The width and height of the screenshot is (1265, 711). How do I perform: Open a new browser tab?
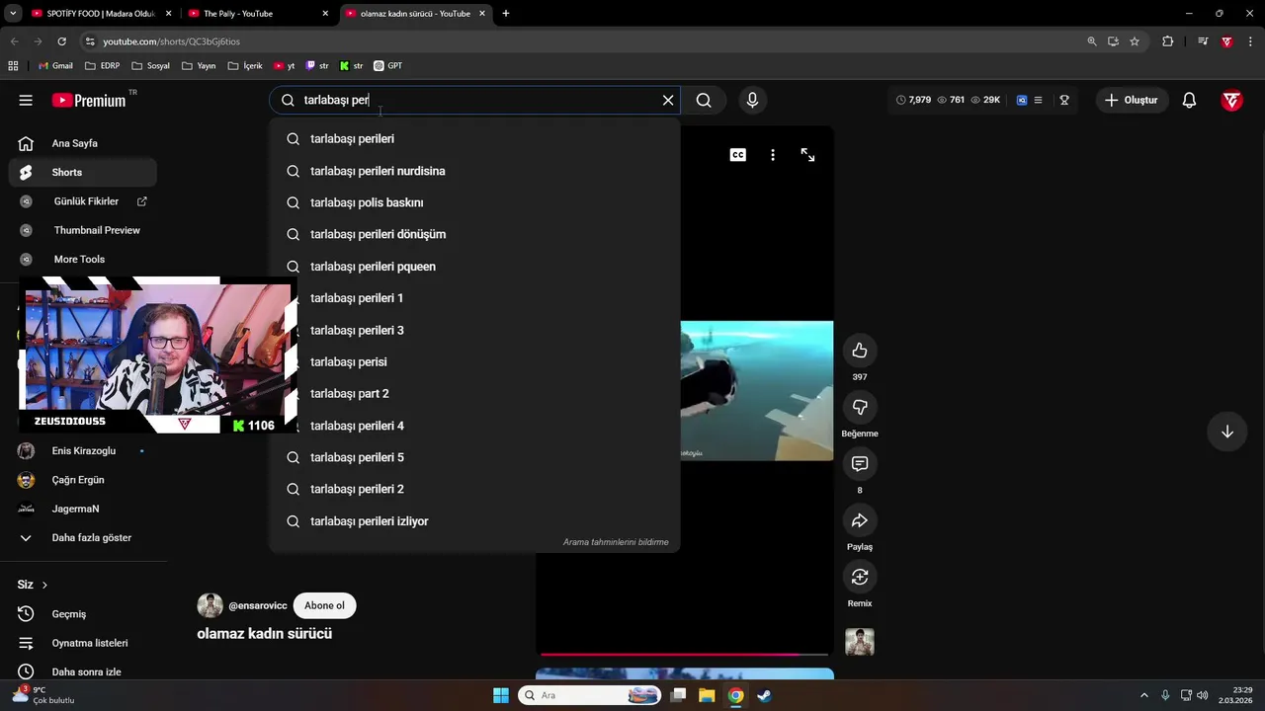click(506, 14)
